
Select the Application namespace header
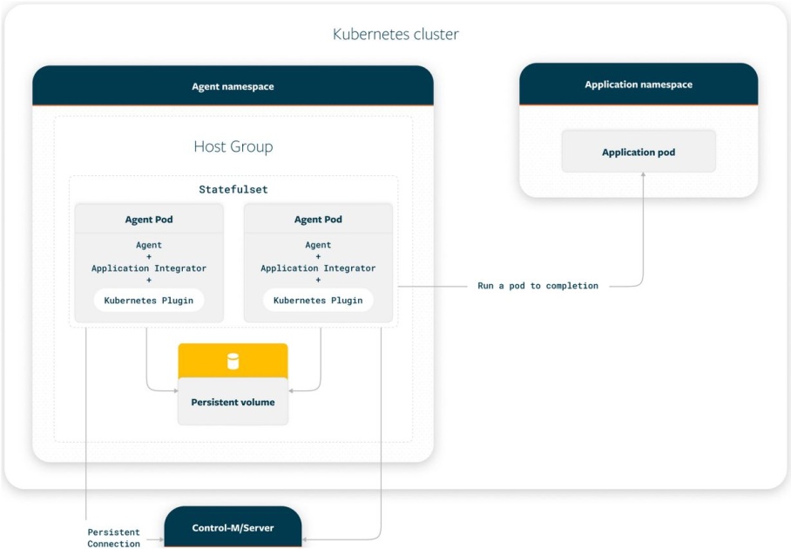(638, 85)
